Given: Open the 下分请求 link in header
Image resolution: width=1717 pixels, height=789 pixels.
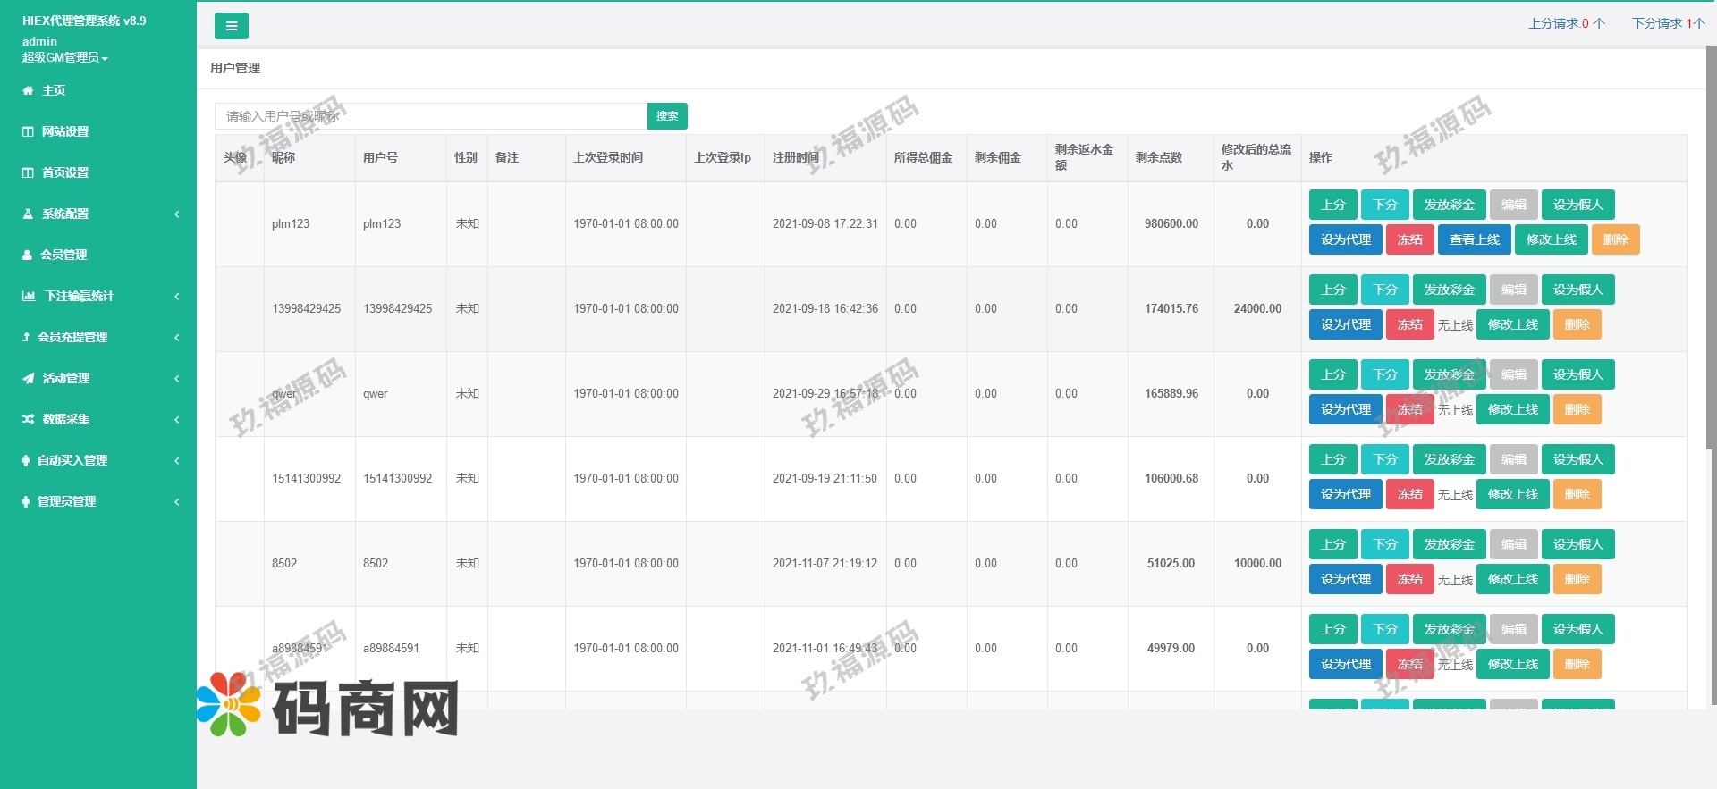Looking at the screenshot, I should 1668,23.
